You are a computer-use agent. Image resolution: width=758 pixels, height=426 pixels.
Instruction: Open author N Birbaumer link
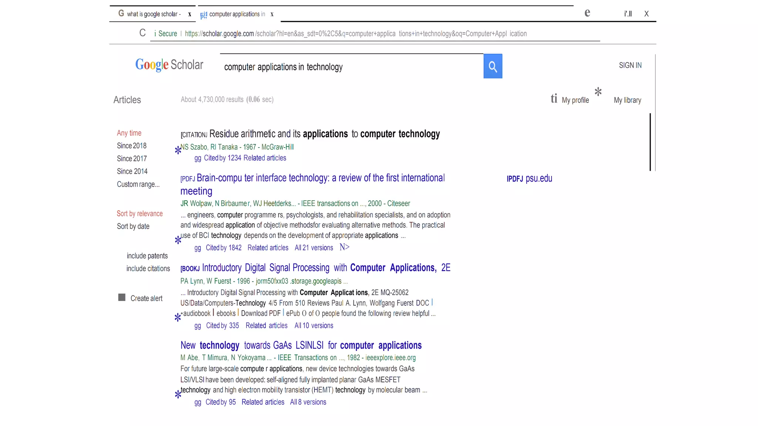pyautogui.click(x=233, y=204)
